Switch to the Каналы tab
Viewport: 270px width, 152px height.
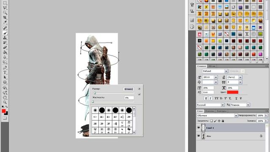click(210, 111)
